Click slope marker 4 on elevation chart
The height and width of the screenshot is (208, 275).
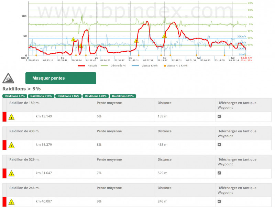click(164, 36)
